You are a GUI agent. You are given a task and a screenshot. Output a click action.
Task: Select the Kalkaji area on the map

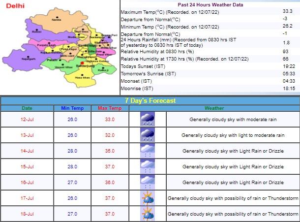(102, 70)
